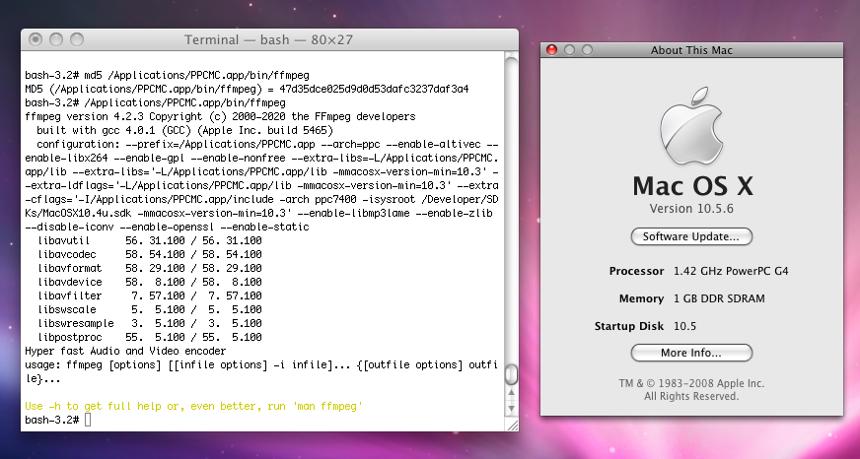Click the '1.42 GHz PowerPC G4' processor value
Viewport: 860px width, 459px height.
pyautogui.click(x=731, y=271)
